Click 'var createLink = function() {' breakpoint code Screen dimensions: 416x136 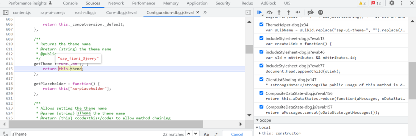pyautogui.click(x=299, y=44)
